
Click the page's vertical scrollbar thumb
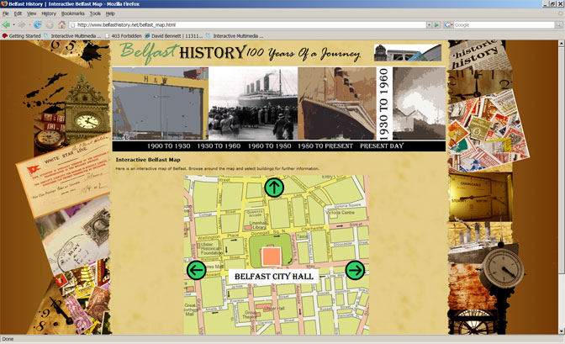click(x=562, y=159)
